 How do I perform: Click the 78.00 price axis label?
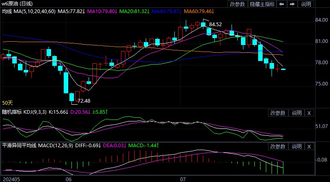pyautogui.click(x=322, y=63)
